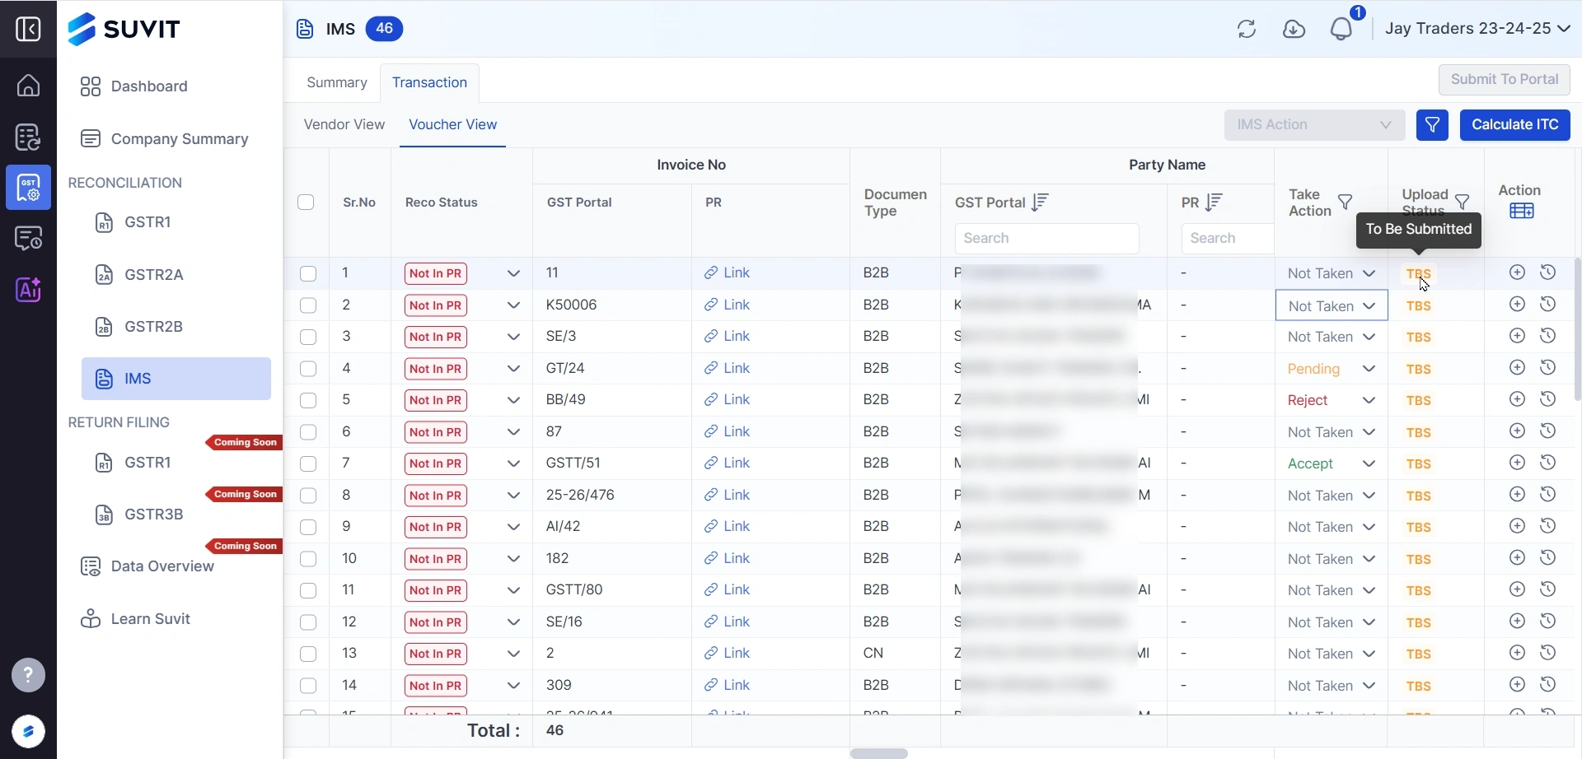Open the task list rail icon
Screen dimensions: 1582x759
tap(28, 137)
